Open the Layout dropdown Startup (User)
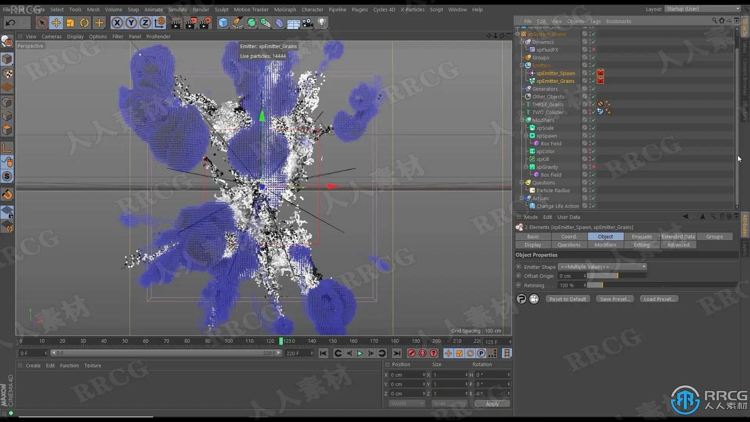 click(x=703, y=9)
